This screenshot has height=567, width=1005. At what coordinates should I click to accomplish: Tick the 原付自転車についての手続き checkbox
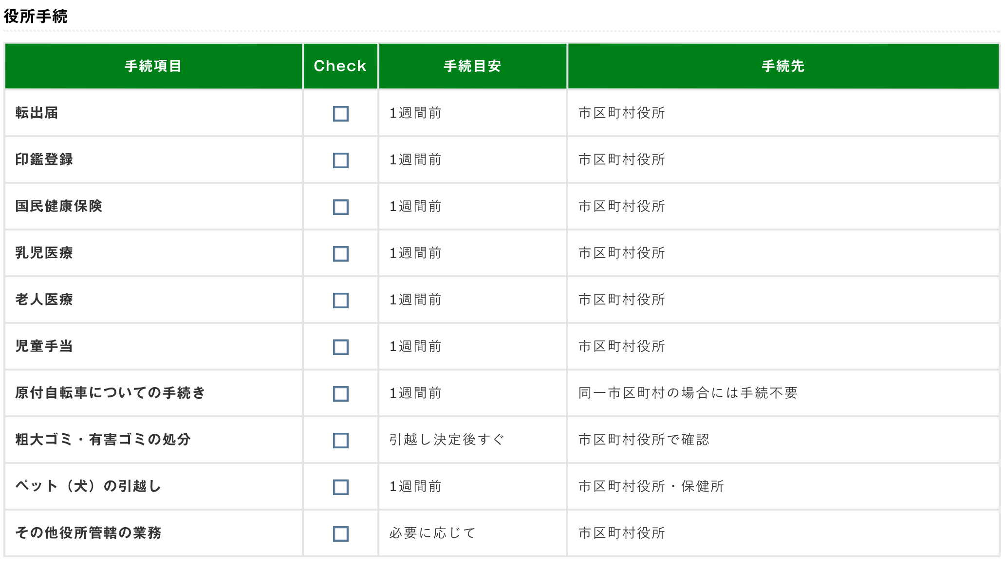tap(340, 394)
